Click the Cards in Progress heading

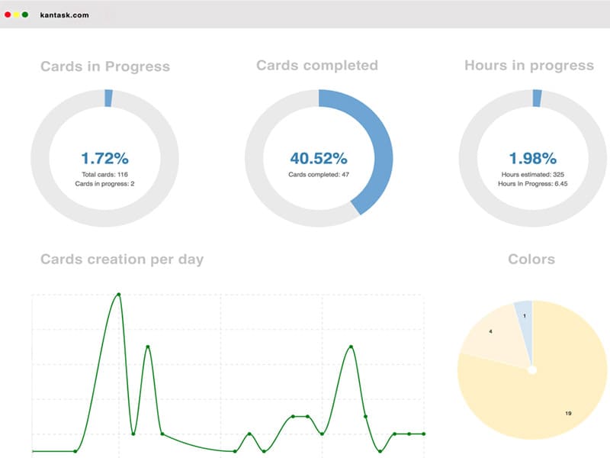105,66
